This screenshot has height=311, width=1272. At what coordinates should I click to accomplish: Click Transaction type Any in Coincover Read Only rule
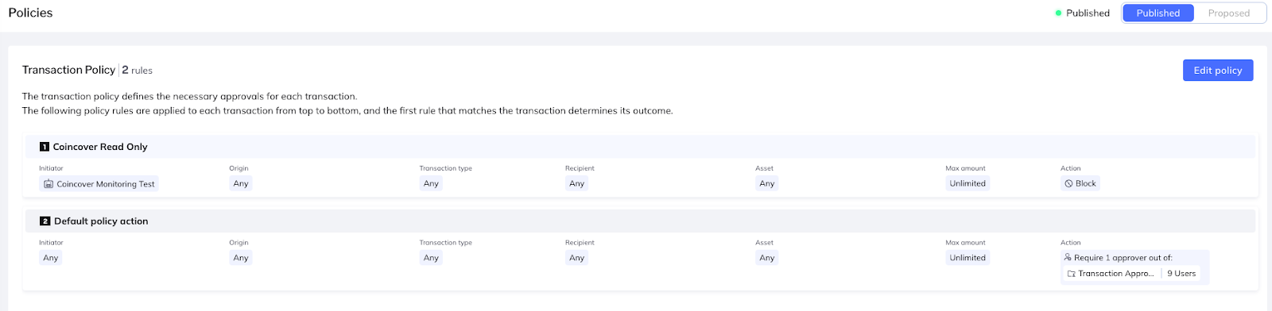[x=431, y=184]
